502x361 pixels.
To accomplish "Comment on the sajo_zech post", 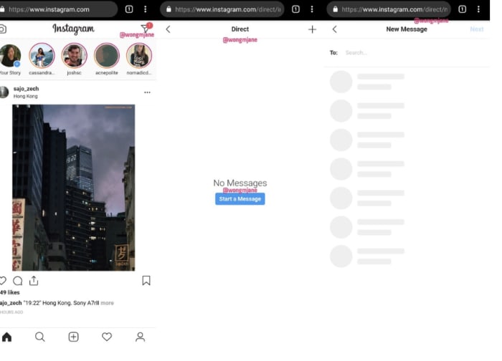I will [18, 281].
